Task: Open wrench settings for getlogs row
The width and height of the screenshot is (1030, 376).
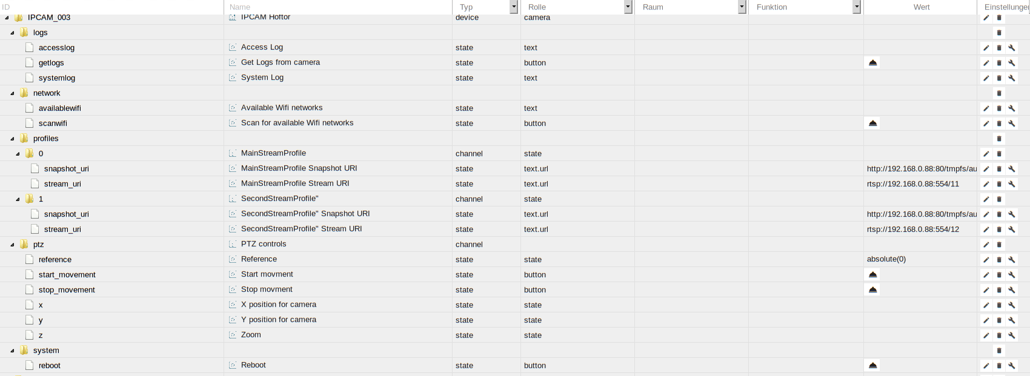Action: (x=1012, y=63)
